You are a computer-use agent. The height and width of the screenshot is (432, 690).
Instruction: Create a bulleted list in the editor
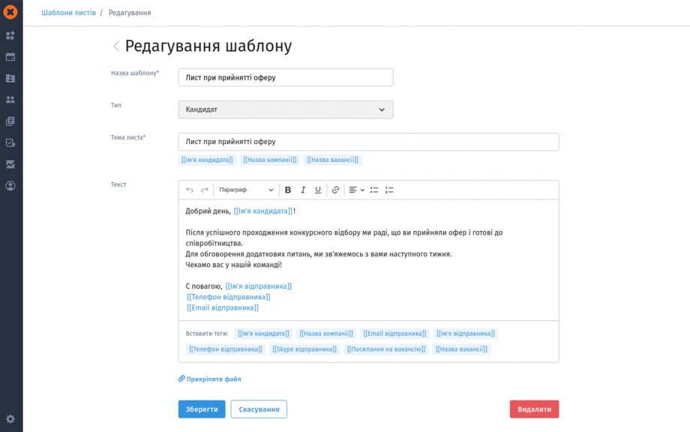point(373,190)
